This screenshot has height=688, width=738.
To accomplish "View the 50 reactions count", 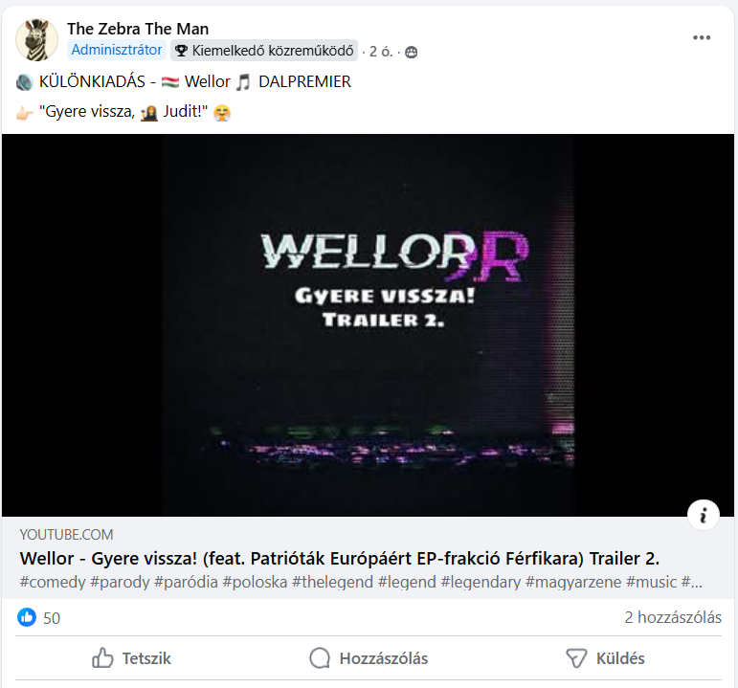I will 52,618.
